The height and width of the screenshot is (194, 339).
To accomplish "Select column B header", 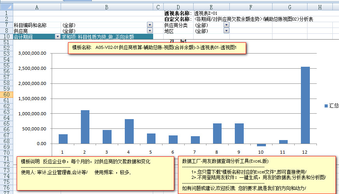I will tap(107, 7).
